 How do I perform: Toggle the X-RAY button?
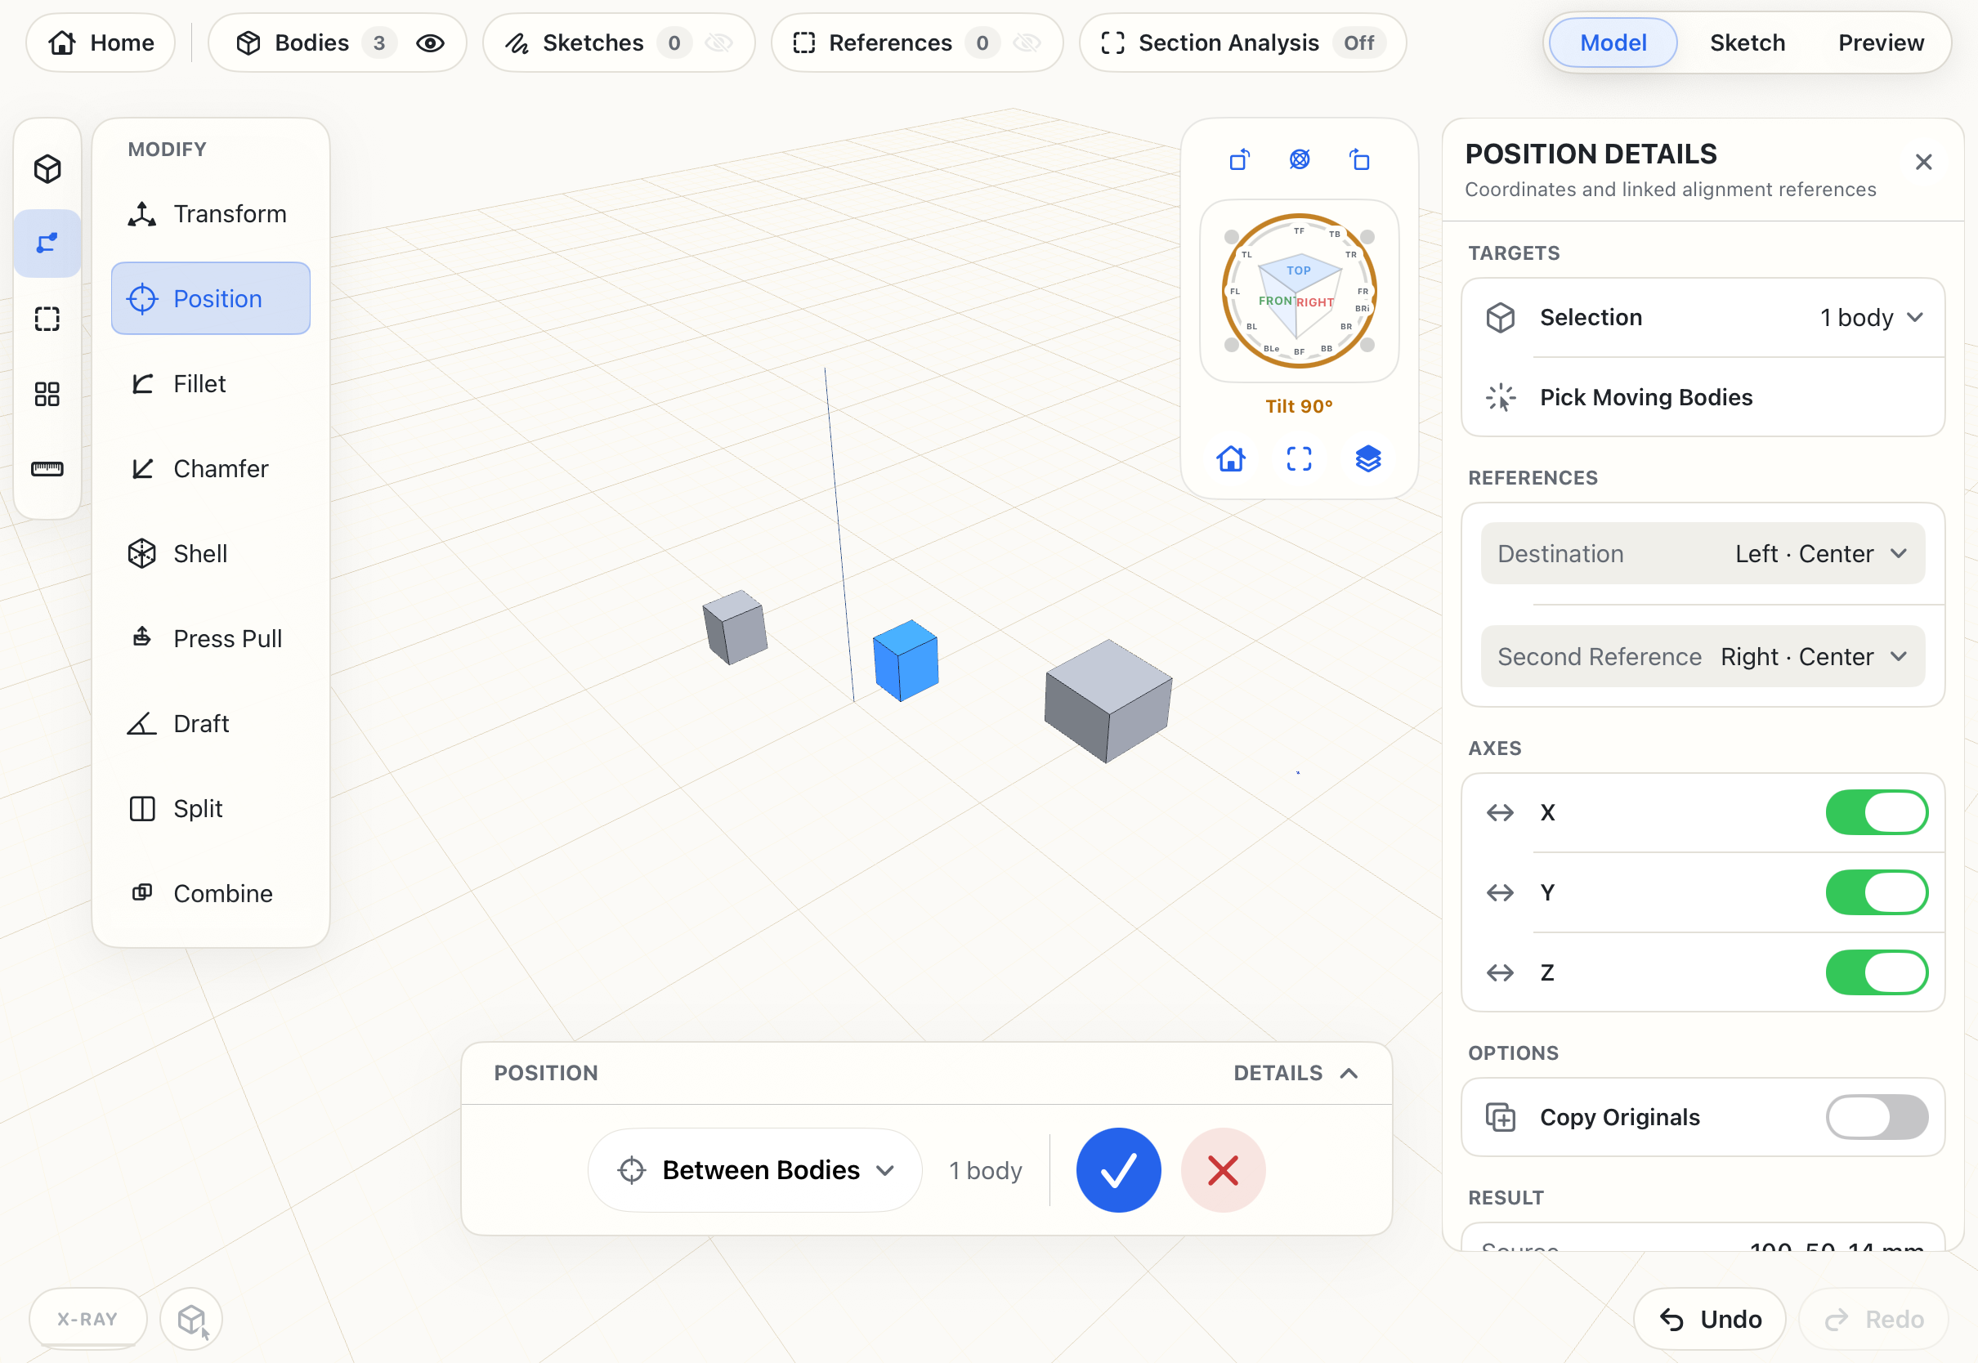tap(87, 1320)
